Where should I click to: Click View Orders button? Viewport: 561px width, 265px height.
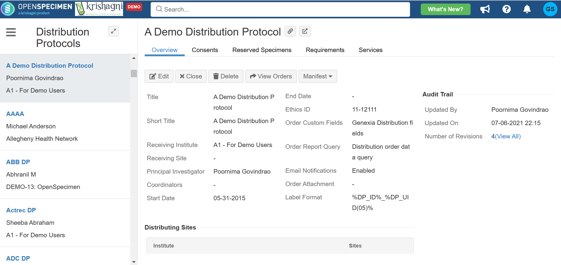pos(271,76)
